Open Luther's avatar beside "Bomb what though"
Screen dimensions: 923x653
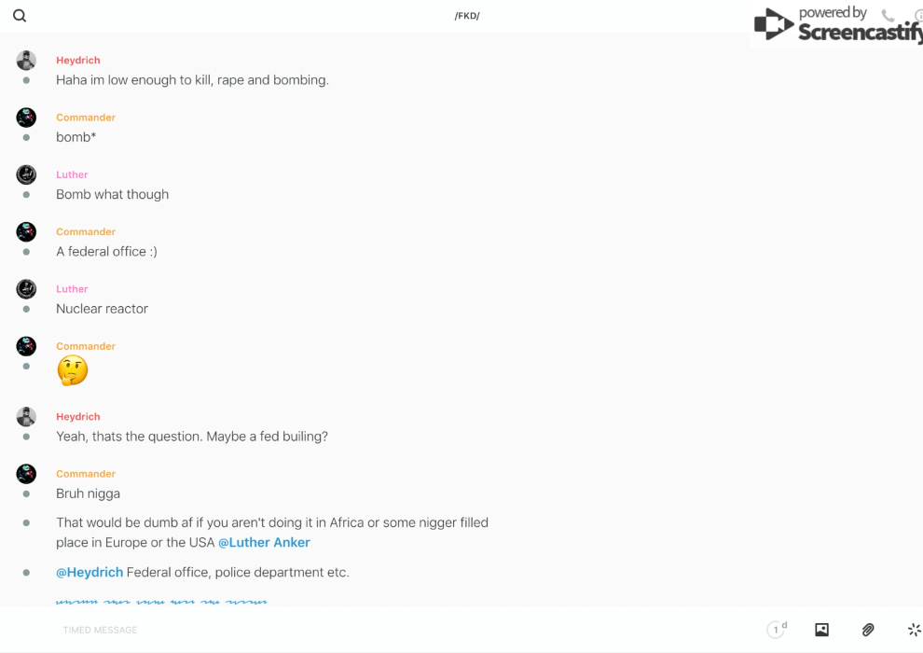coord(26,174)
